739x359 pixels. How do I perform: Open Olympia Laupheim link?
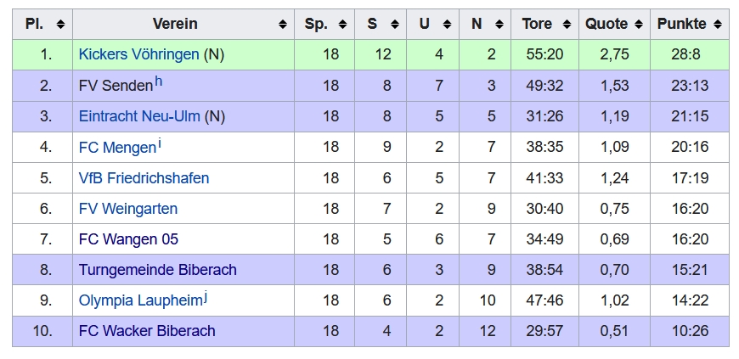pos(140,300)
